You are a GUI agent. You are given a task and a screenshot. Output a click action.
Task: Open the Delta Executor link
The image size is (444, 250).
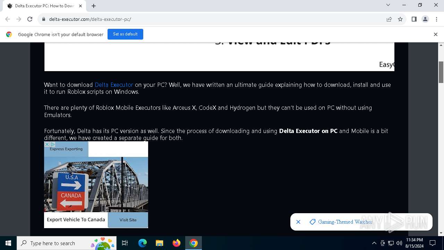click(x=114, y=85)
